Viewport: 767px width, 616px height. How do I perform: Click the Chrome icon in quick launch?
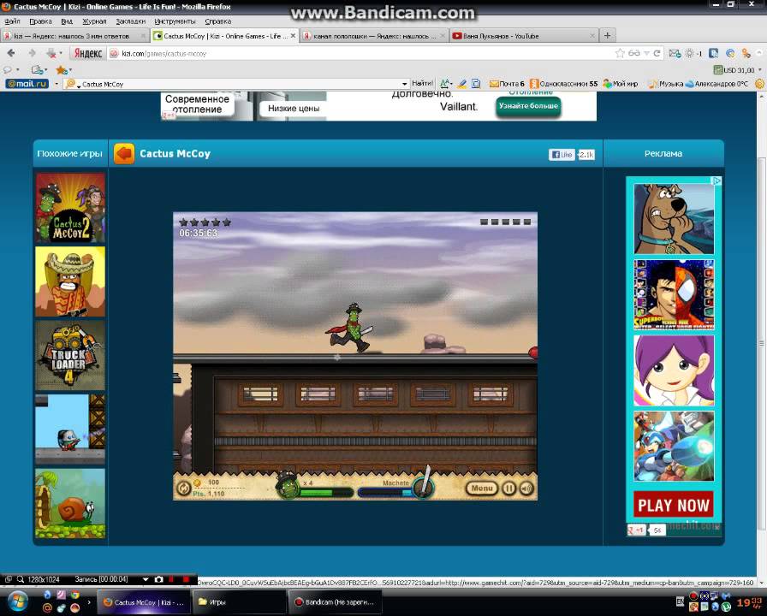coord(75,595)
